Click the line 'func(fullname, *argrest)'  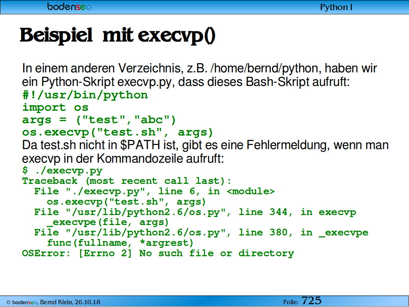(120, 243)
